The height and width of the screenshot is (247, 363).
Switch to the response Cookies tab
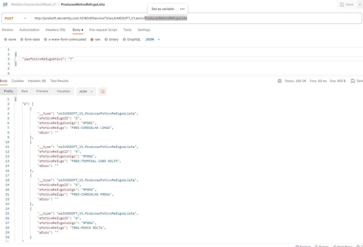(x=18, y=81)
